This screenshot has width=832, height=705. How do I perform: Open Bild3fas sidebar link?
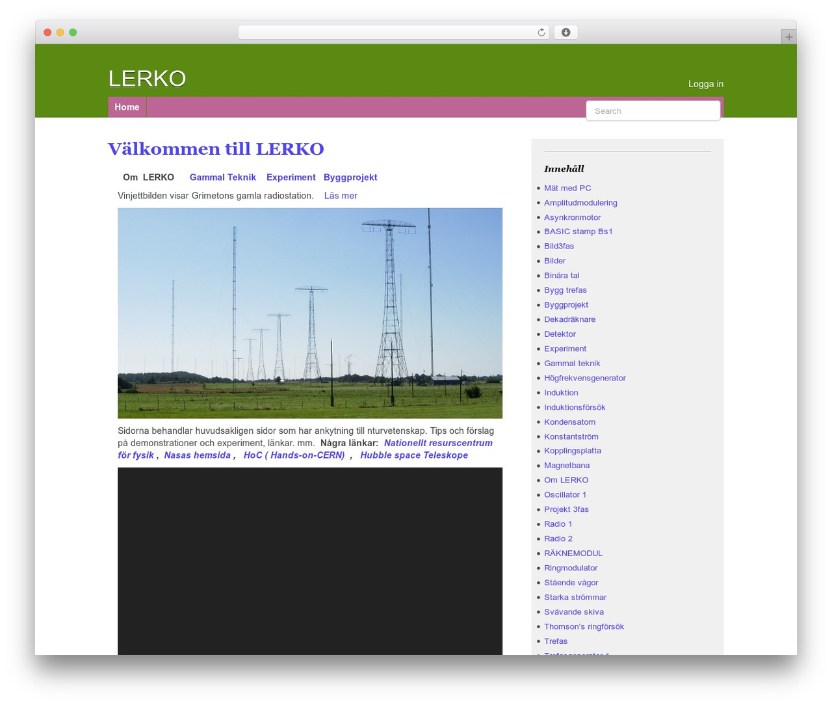(x=559, y=246)
